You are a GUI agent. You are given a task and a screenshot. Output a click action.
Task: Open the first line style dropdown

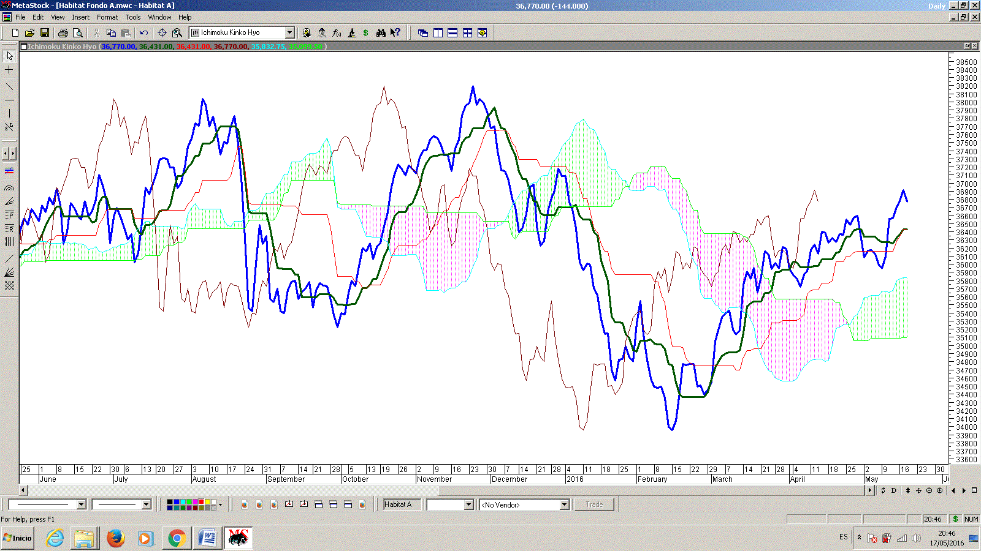point(81,504)
